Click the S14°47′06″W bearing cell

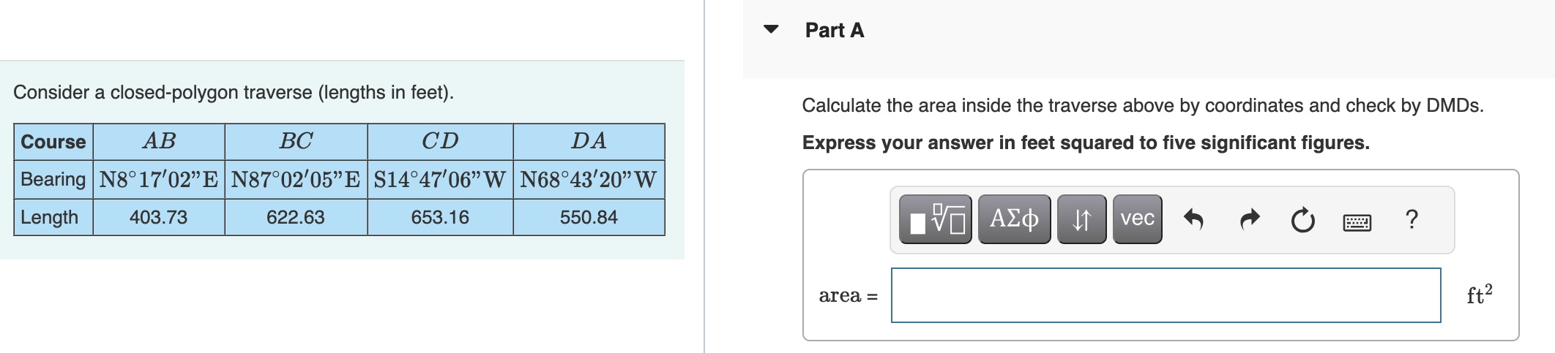(x=440, y=180)
